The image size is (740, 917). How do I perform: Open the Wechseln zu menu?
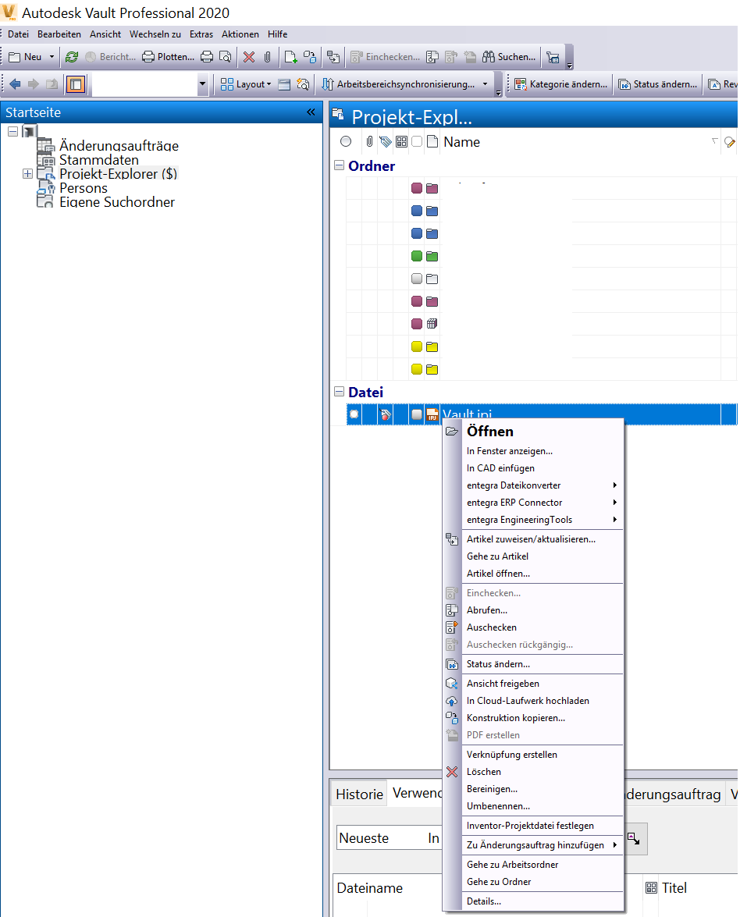[155, 34]
